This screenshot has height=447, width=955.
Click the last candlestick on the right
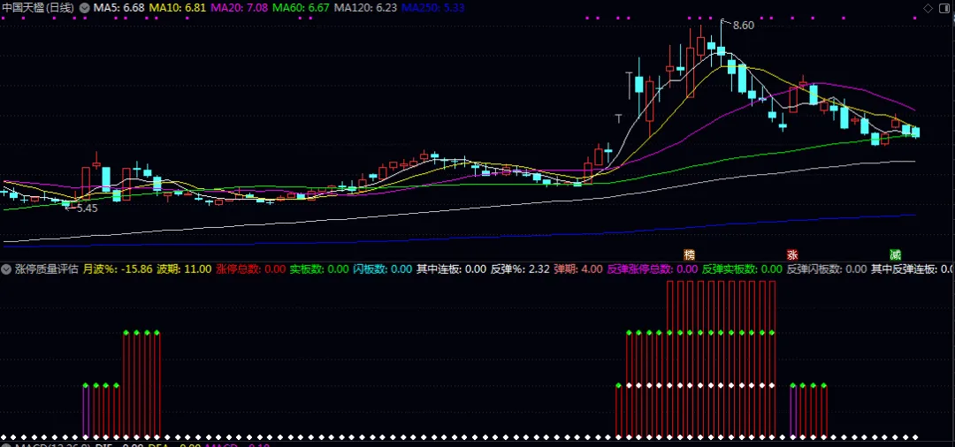click(915, 132)
